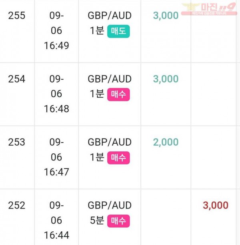Viewport: 240px width, 245px height.
Task: Click green 2,000 amount in row 253
Action: tap(166, 142)
